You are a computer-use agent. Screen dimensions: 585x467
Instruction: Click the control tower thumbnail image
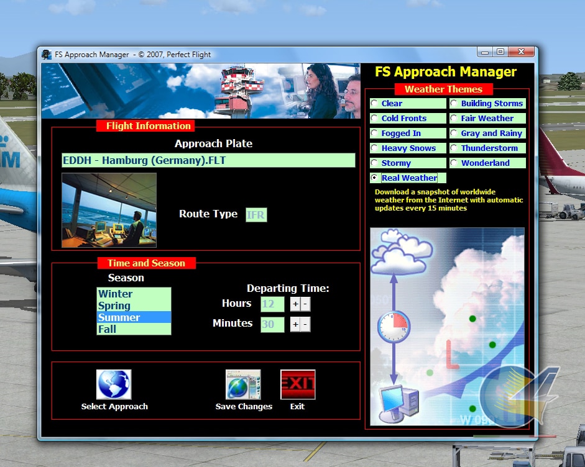pyautogui.click(x=109, y=210)
